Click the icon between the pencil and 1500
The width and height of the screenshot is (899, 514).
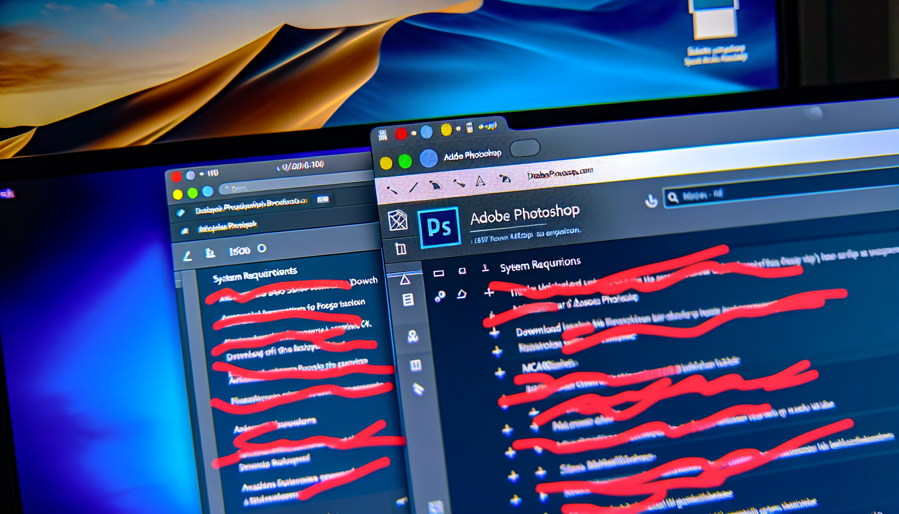[x=210, y=253]
